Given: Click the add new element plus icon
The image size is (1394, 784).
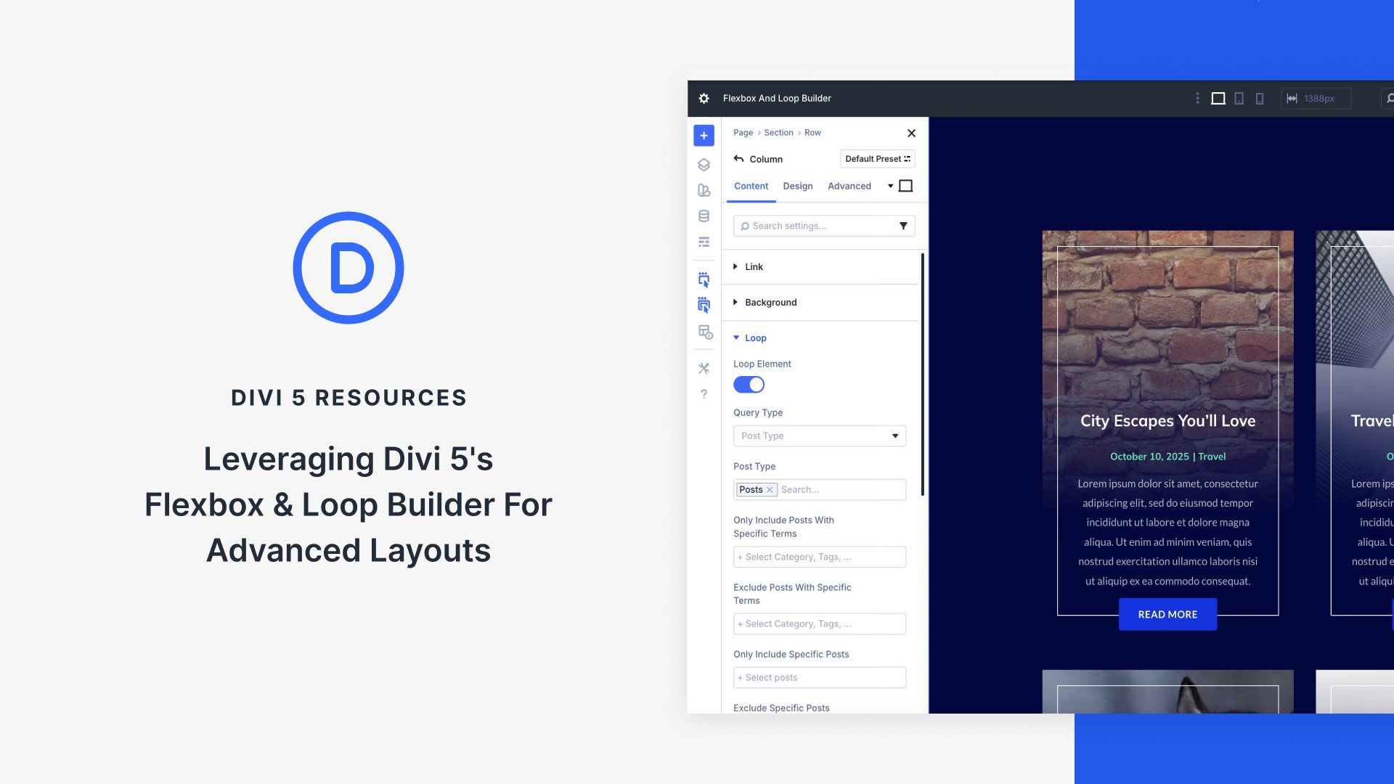Looking at the screenshot, I should 703,135.
